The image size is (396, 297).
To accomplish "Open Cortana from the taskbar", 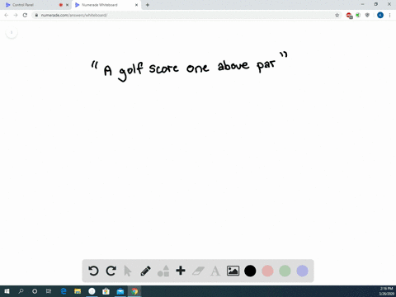I will (35, 291).
